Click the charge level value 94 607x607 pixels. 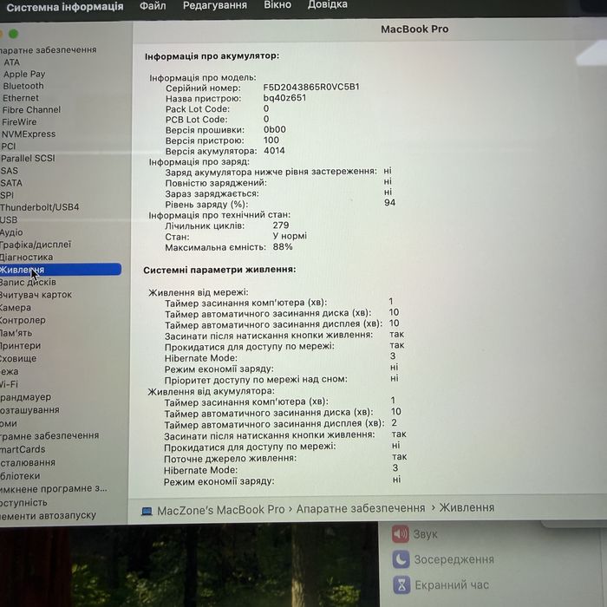[390, 202]
